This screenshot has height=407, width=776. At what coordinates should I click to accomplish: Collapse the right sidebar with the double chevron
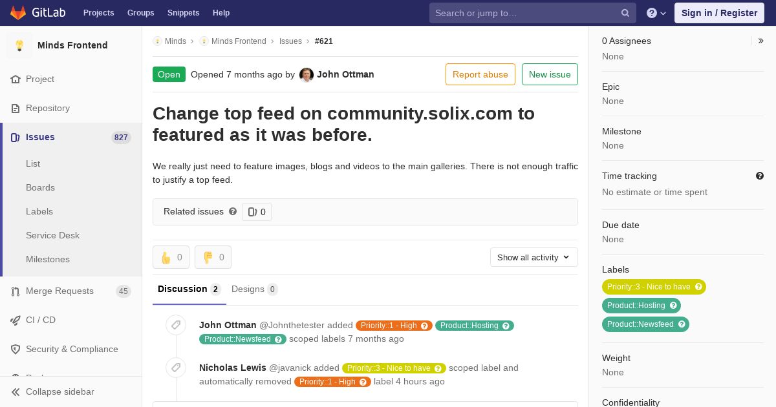click(x=761, y=41)
